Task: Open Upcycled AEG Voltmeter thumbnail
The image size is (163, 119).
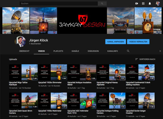Action: coord(82,101)
